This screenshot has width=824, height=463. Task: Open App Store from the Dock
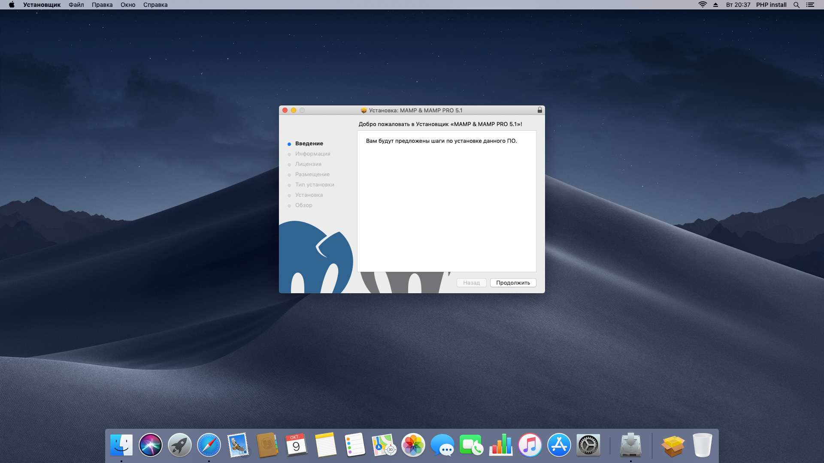click(559, 445)
